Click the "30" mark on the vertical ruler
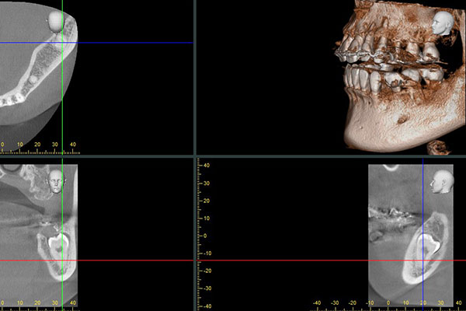Image resolution: width=466 pixels, height=311 pixels. coord(207,183)
